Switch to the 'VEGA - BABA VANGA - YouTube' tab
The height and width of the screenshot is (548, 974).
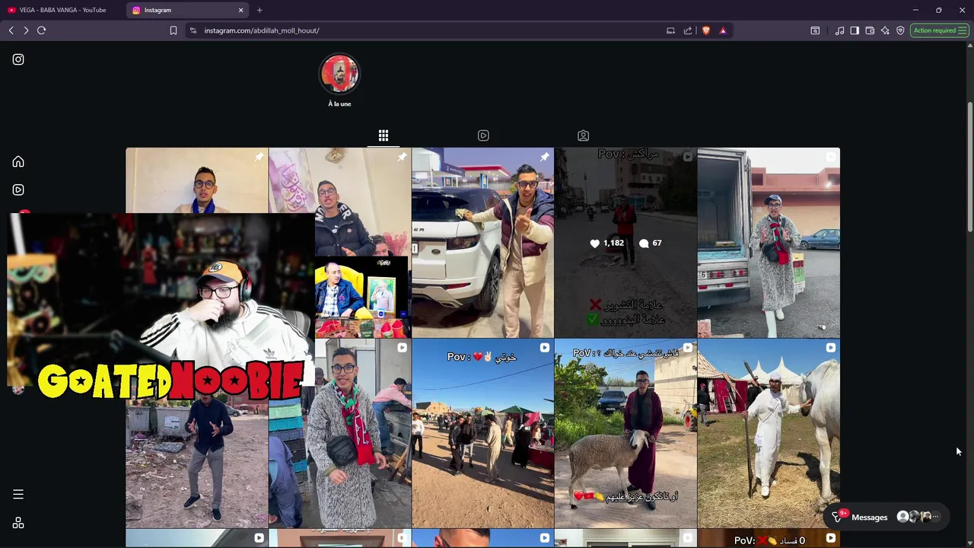62,10
